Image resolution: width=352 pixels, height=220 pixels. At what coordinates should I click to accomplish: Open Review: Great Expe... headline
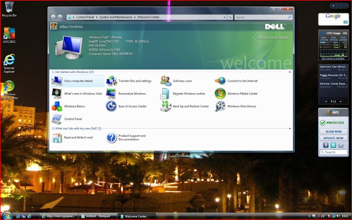pos(333,85)
